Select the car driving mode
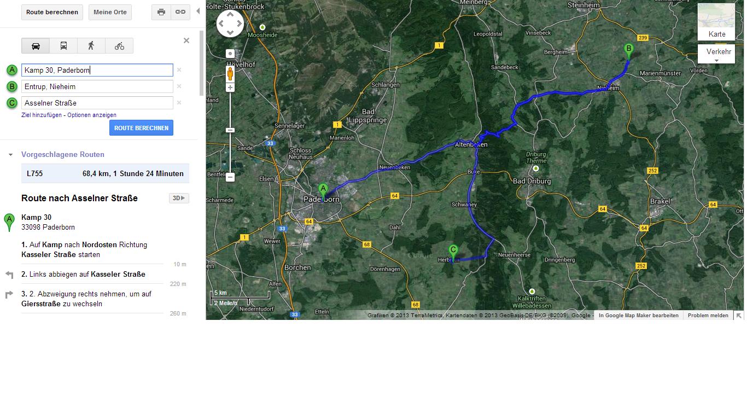Image resolution: width=747 pixels, height=420 pixels. pyautogui.click(x=36, y=46)
